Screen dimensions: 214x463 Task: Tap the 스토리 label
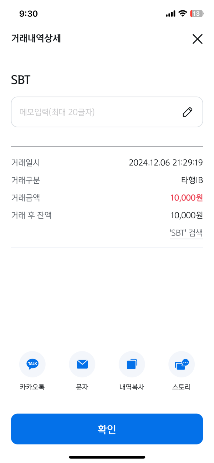[x=182, y=387]
